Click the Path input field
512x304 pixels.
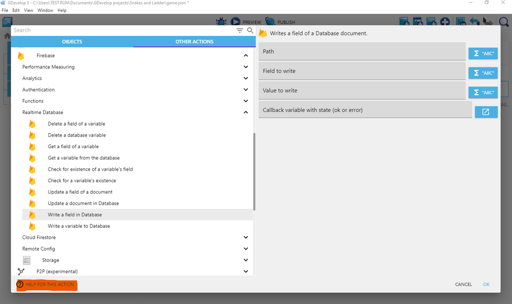click(362, 52)
